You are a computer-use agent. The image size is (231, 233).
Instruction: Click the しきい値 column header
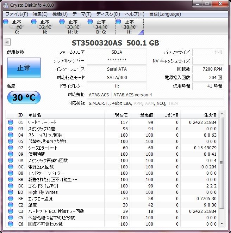[168, 115]
